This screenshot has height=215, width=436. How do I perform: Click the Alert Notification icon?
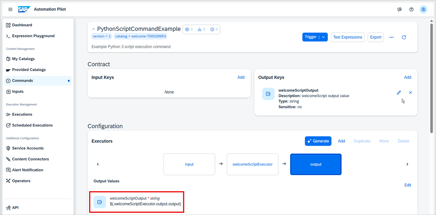click(8, 170)
